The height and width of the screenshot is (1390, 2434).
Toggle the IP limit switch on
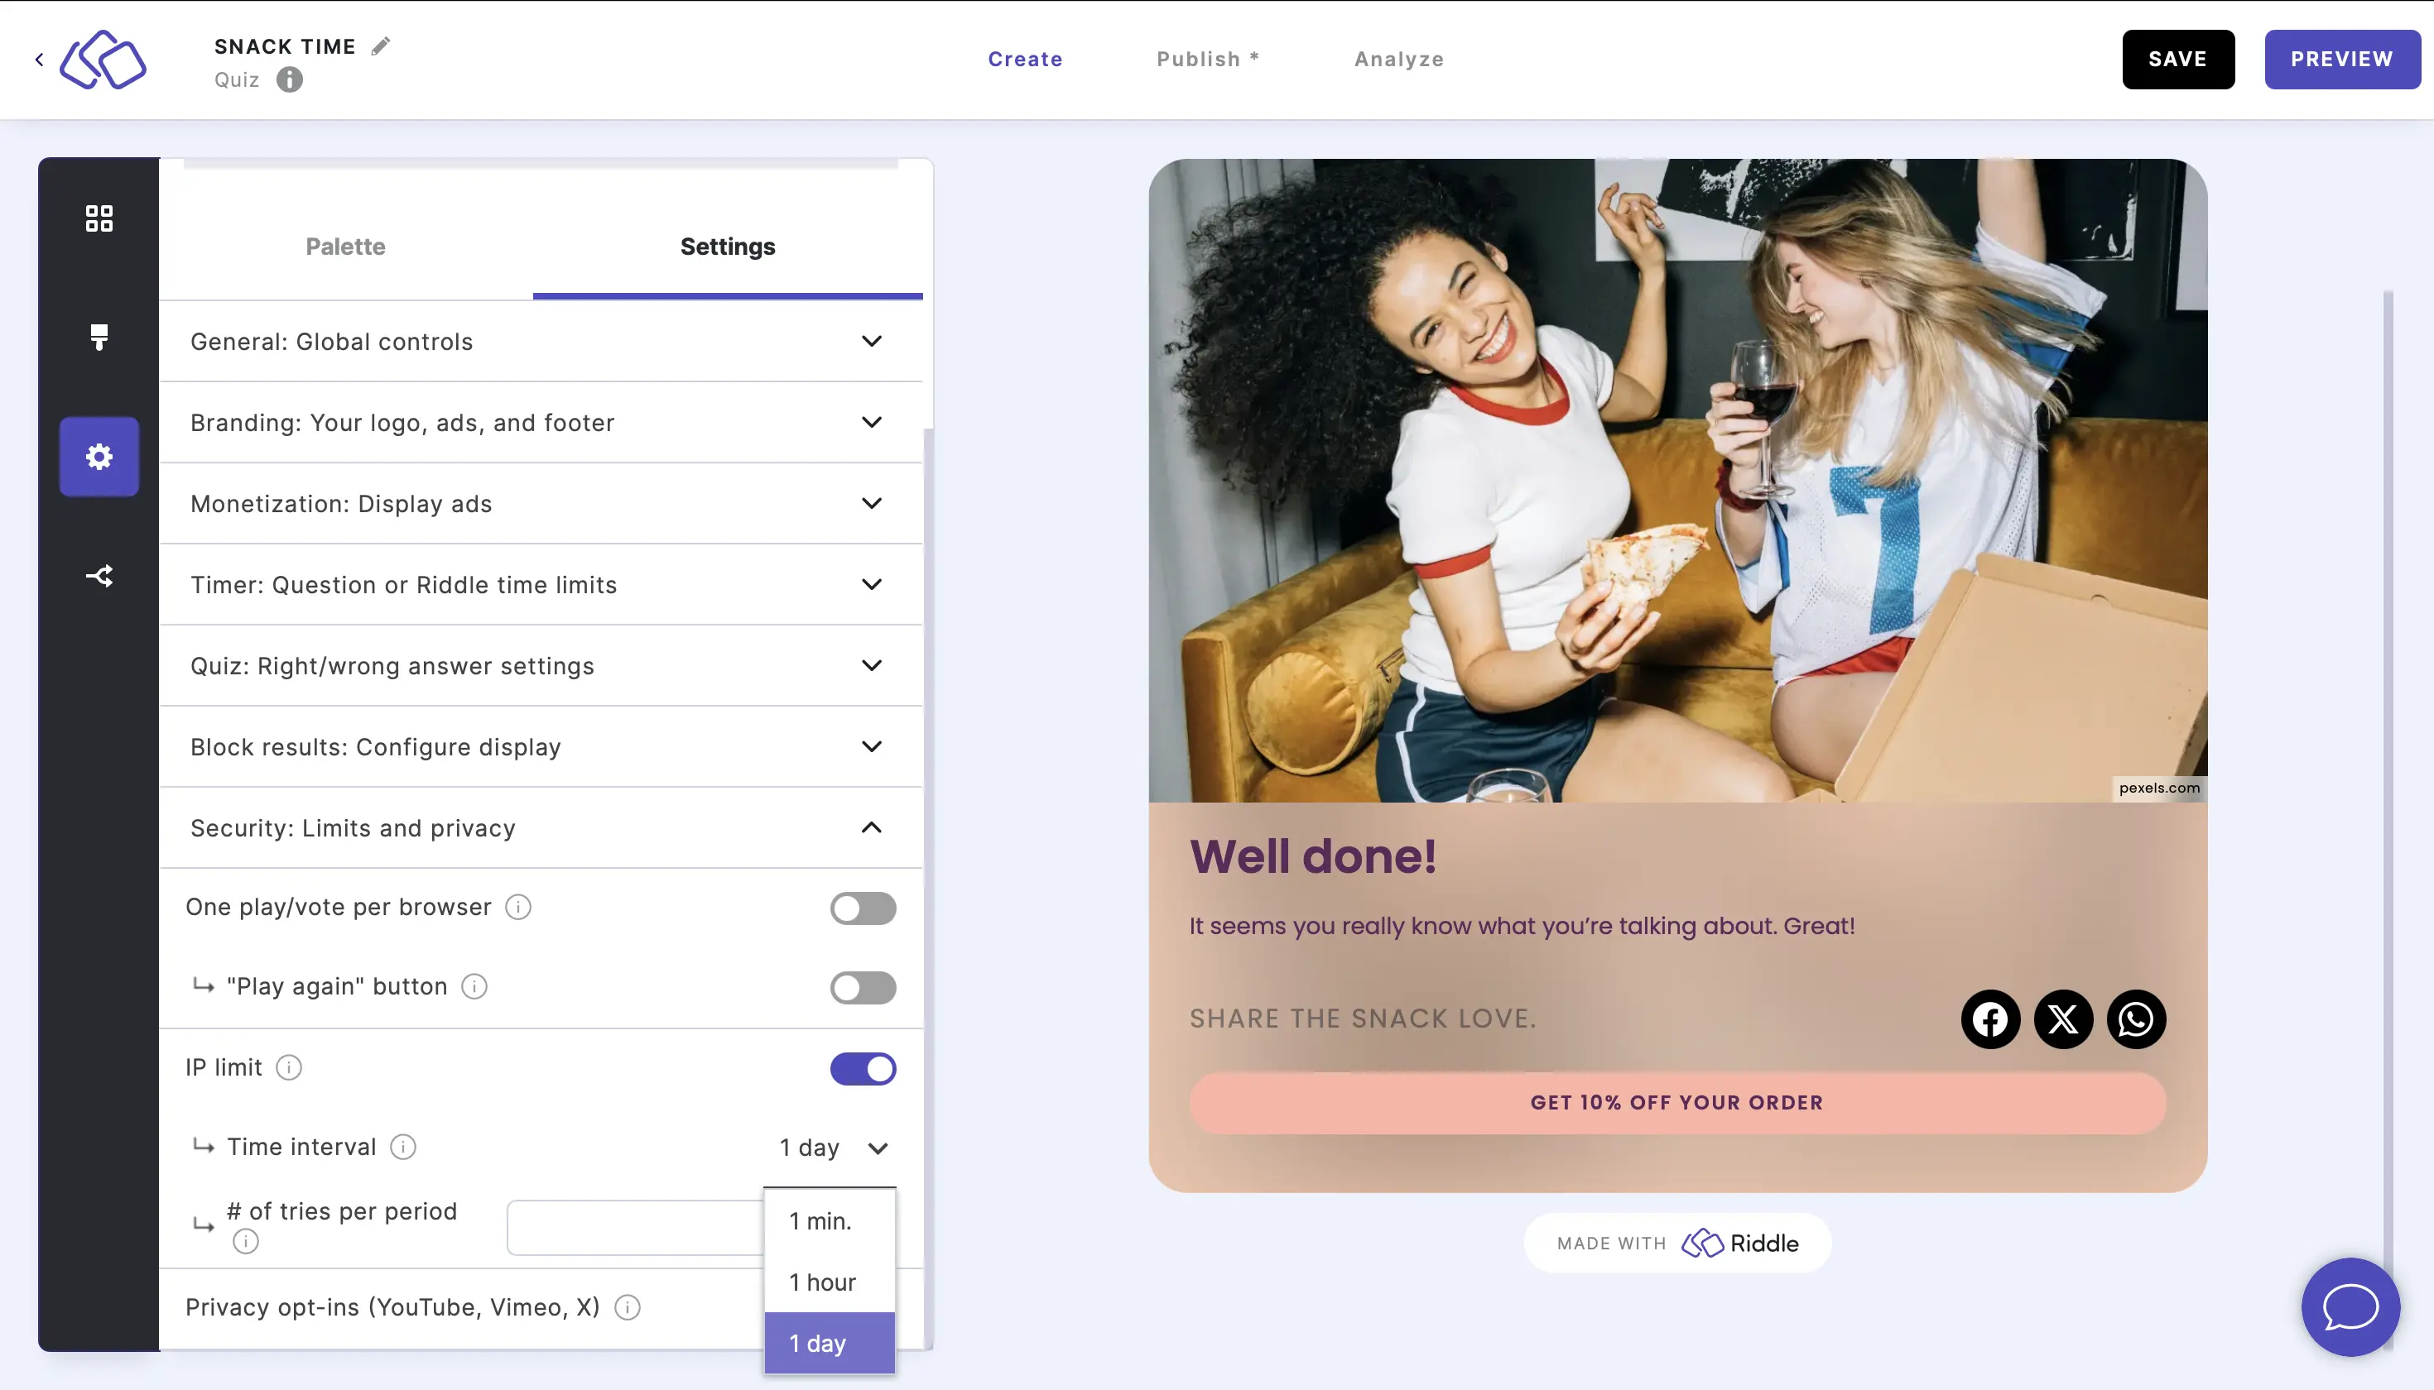pyautogui.click(x=864, y=1067)
